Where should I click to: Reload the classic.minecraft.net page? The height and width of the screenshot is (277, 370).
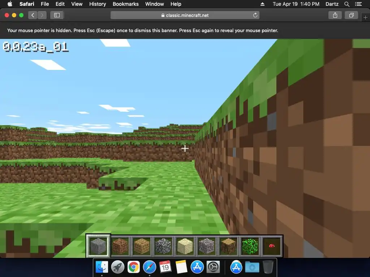[x=255, y=15]
